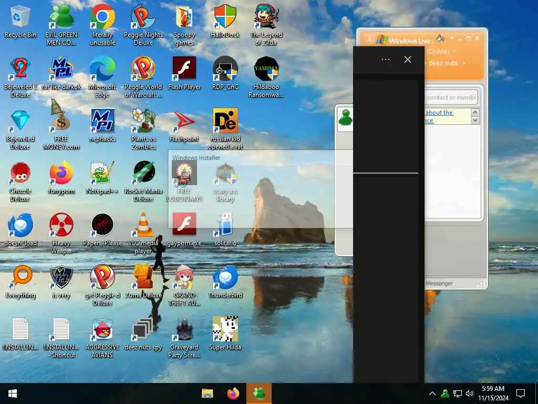The height and width of the screenshot is (404, 538).
Task: Expand the Online status dropdown in Messenger
Action: point(454,52)
